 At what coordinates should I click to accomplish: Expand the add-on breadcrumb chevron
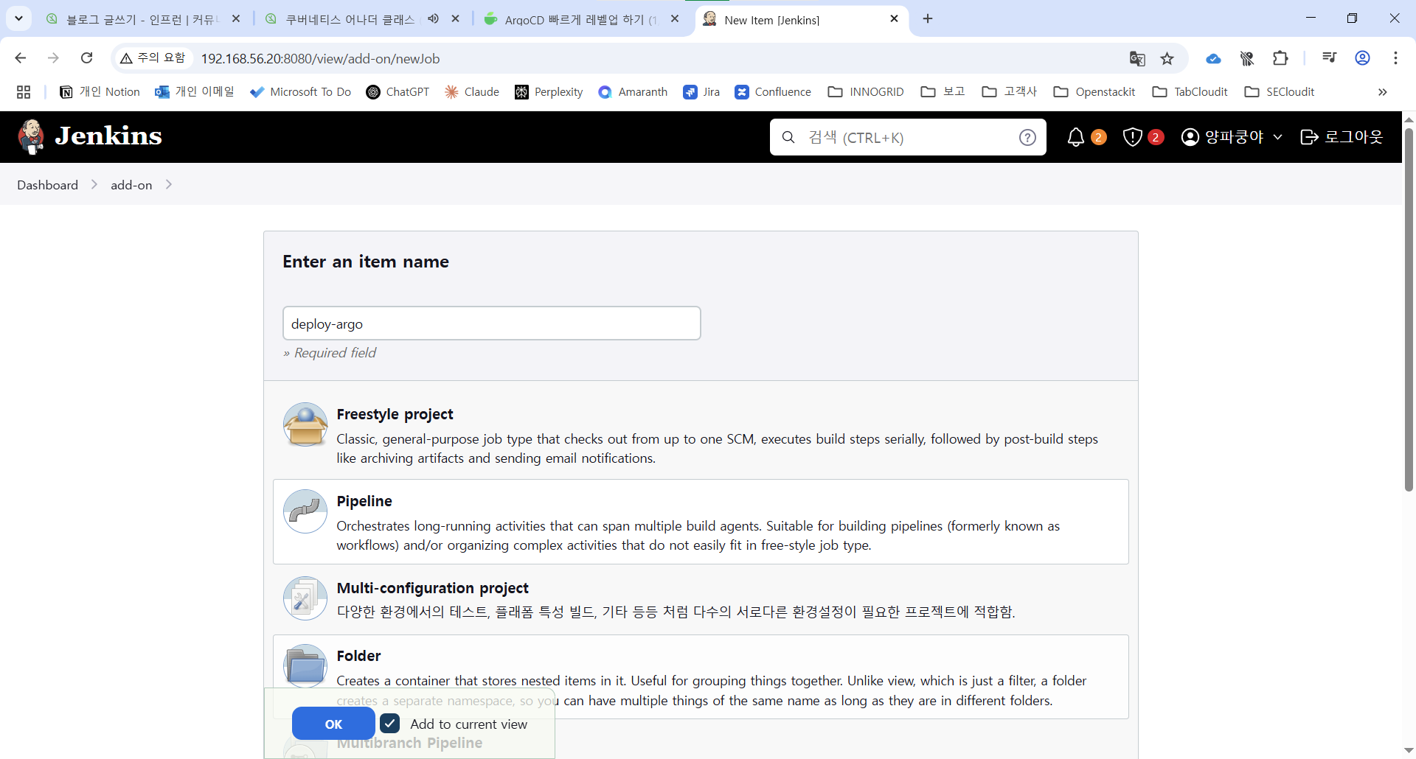169,185
